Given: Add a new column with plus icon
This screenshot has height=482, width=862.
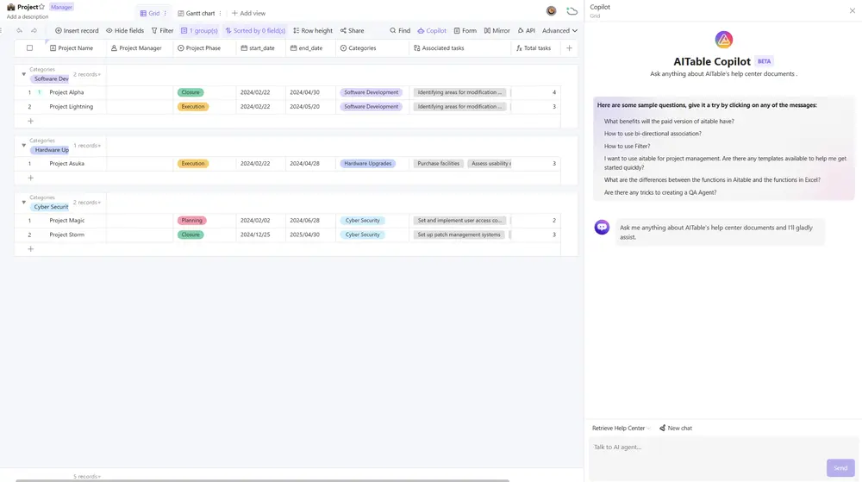Looking at the screenshot, I should click(569, 47).
